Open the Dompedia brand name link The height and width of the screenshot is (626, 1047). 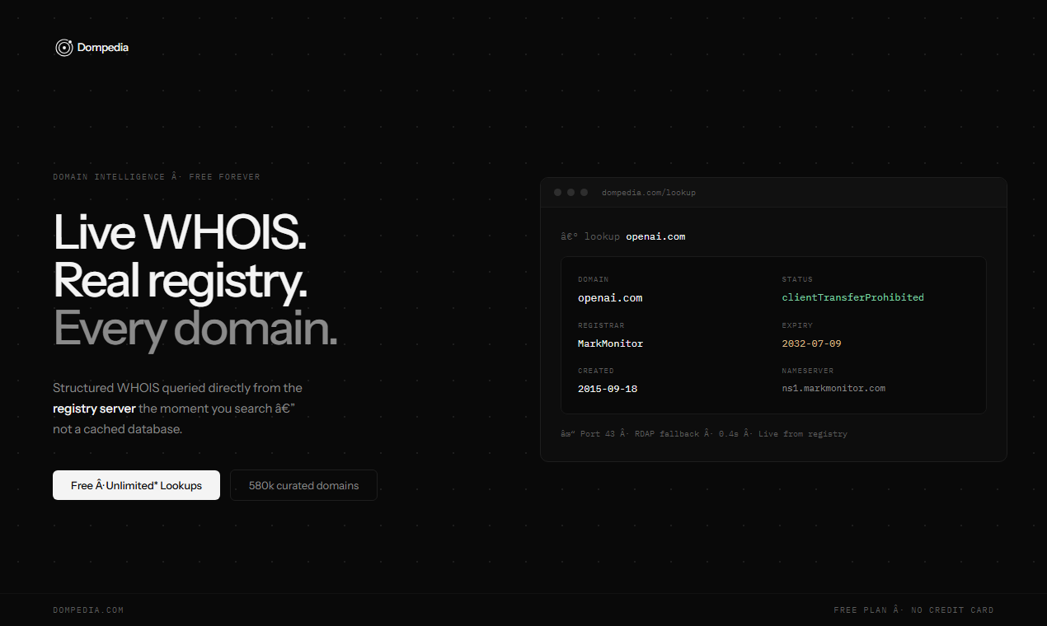[103, 48]
